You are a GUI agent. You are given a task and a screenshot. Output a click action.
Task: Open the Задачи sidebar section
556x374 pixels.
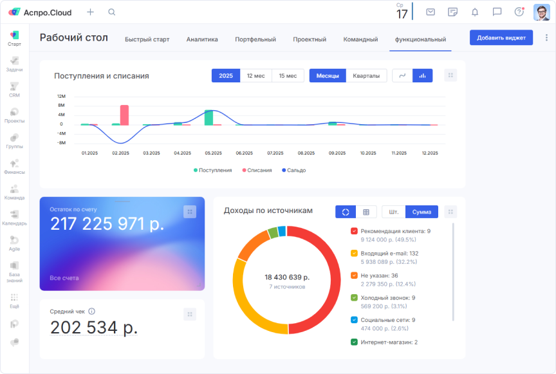point(14,63)
